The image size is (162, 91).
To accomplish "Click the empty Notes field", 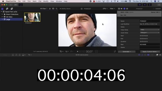I will [x=150, y=27].
